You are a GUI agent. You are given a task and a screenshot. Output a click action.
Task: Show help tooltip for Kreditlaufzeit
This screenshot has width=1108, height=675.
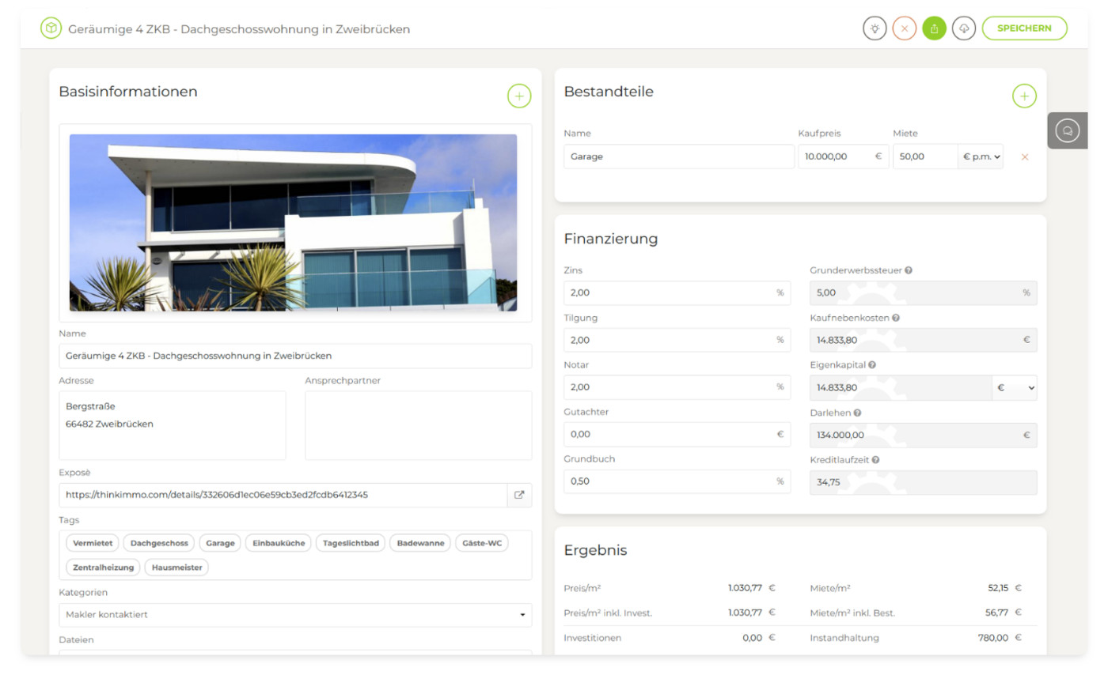point(876,460)
